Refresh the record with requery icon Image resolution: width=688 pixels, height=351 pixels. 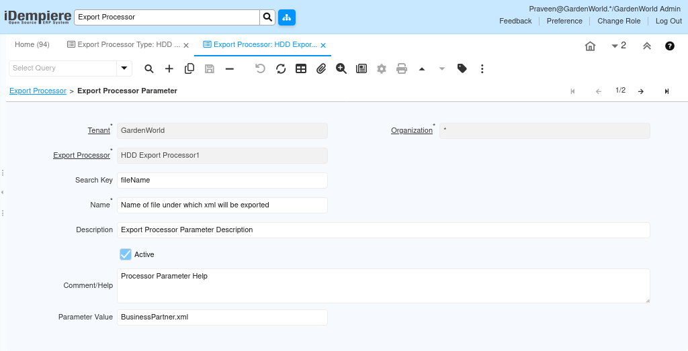[x=281, y=68]
